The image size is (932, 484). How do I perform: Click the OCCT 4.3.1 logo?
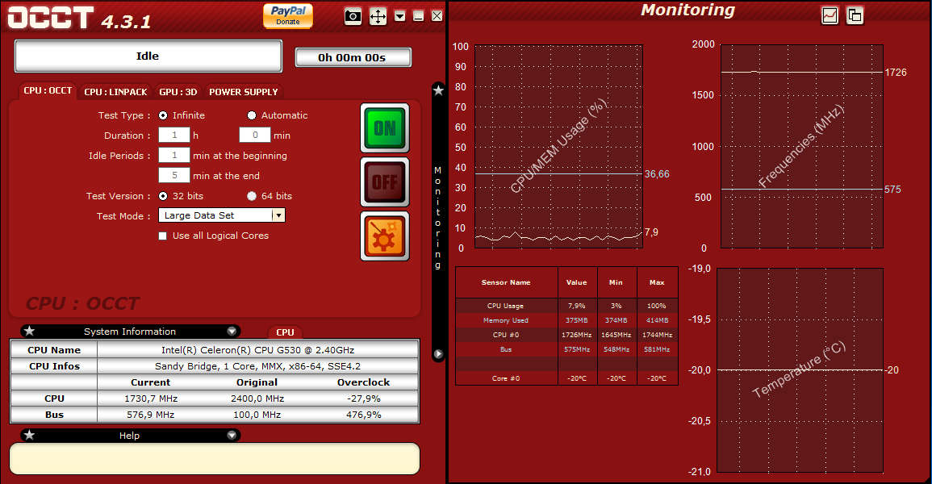(x=79, y=18)
